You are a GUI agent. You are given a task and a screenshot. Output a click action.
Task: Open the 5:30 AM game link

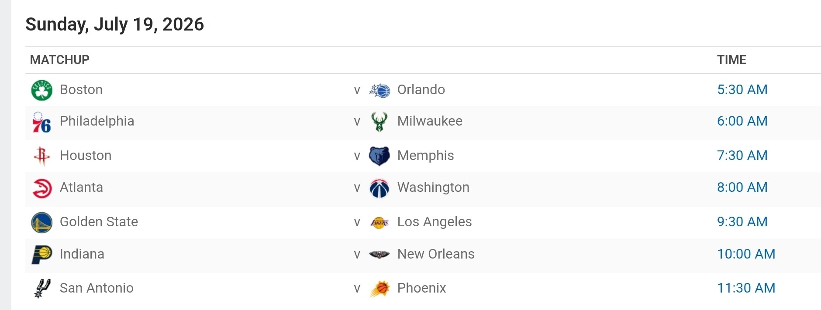[742, 89]
